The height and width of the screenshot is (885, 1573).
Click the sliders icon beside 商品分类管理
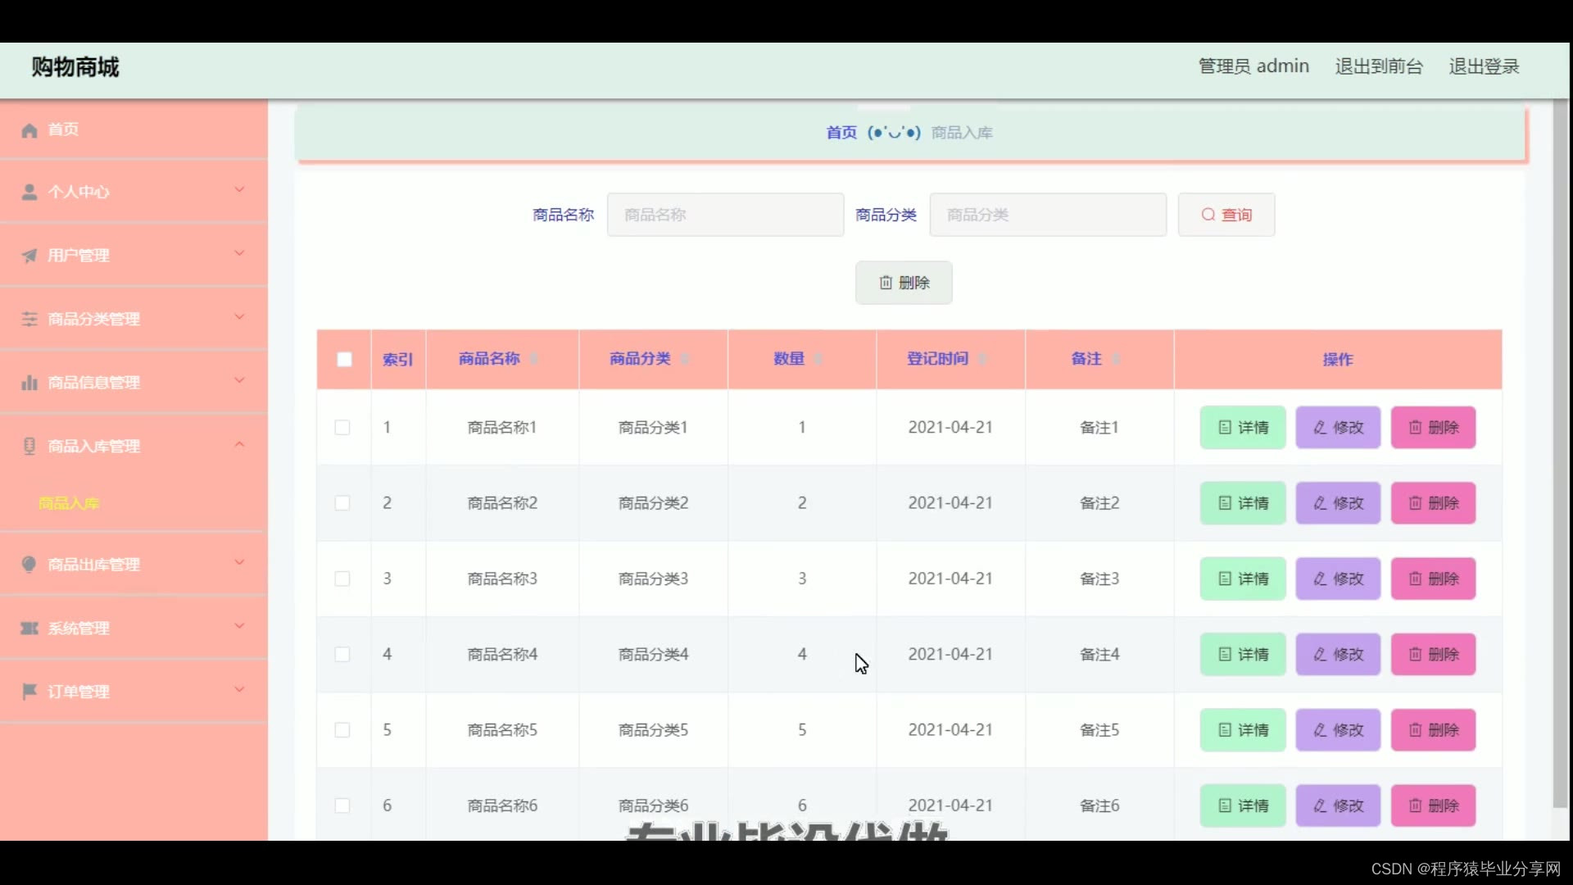click(29, 319)
